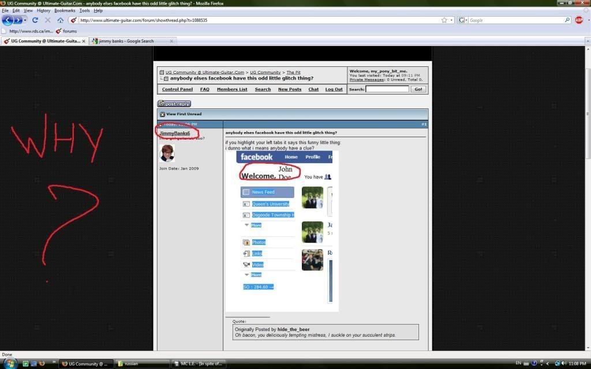Screen dimensions: 591x369
Task: Open the address bar history dropdown arrow
Action: (x=451, y=20)
